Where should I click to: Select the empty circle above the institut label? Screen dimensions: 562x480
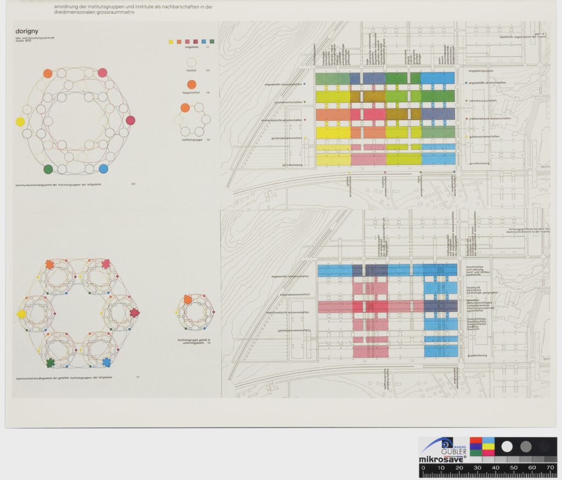pyautogui.click(x=192, y=63)
